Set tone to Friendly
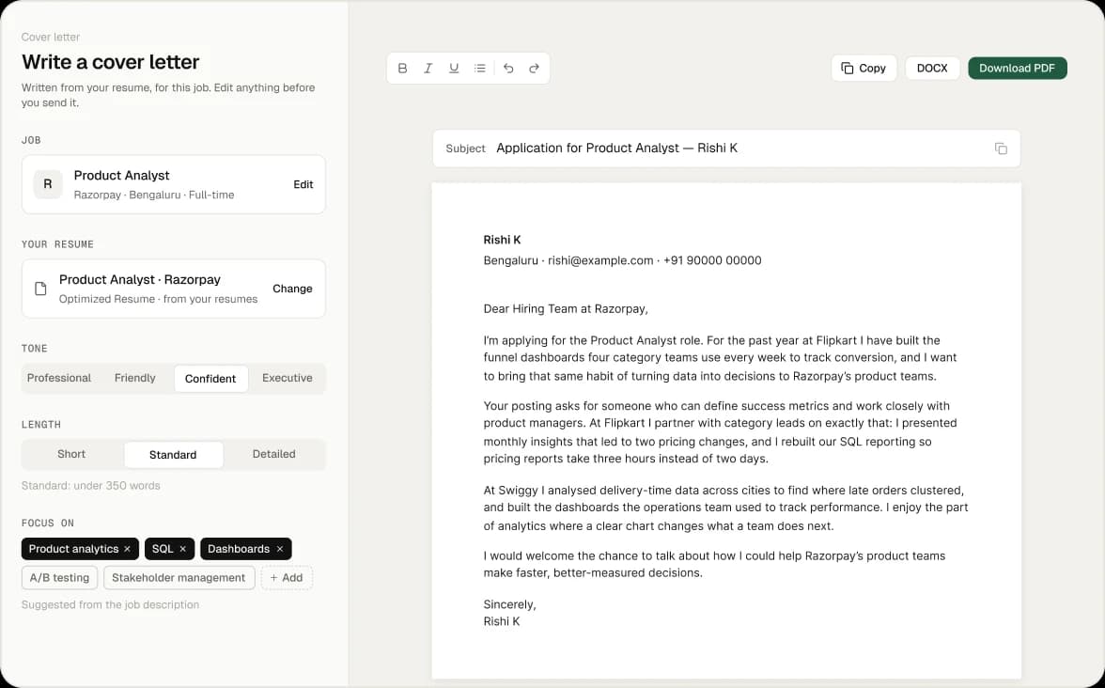 point(134,378)
